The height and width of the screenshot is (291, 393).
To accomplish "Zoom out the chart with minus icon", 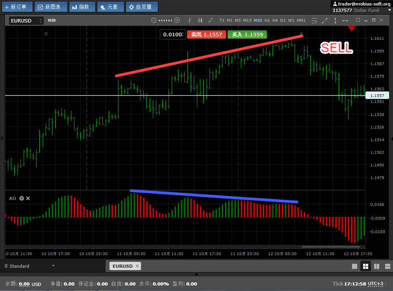I will tap(153, 21).
